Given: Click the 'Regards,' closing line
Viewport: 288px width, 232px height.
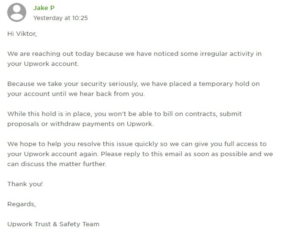Looking at the screenshot, I should [22, 204].
